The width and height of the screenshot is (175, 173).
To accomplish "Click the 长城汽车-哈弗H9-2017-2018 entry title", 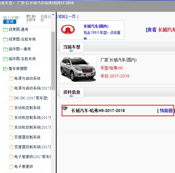I will click(98, 111).
